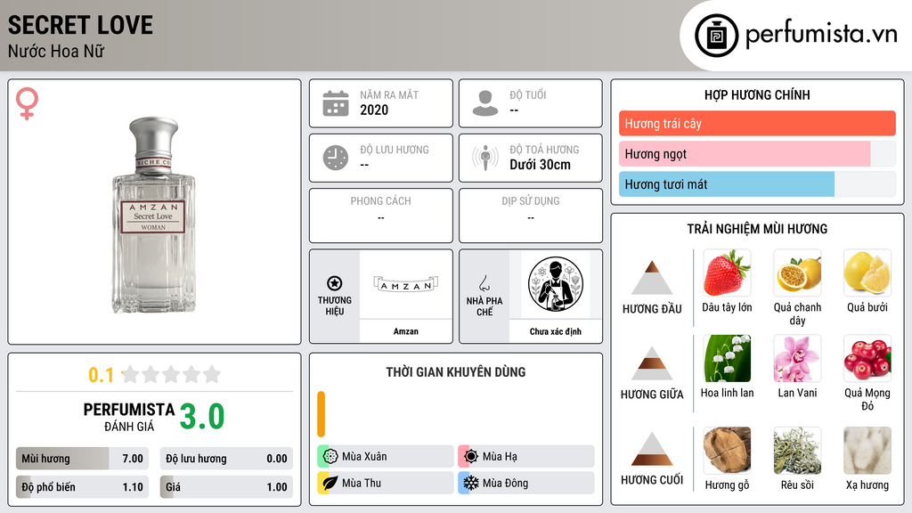Click the Giá 1.00 score bar
The width and height of the screenshot is (912, 513).
(226, 487)
